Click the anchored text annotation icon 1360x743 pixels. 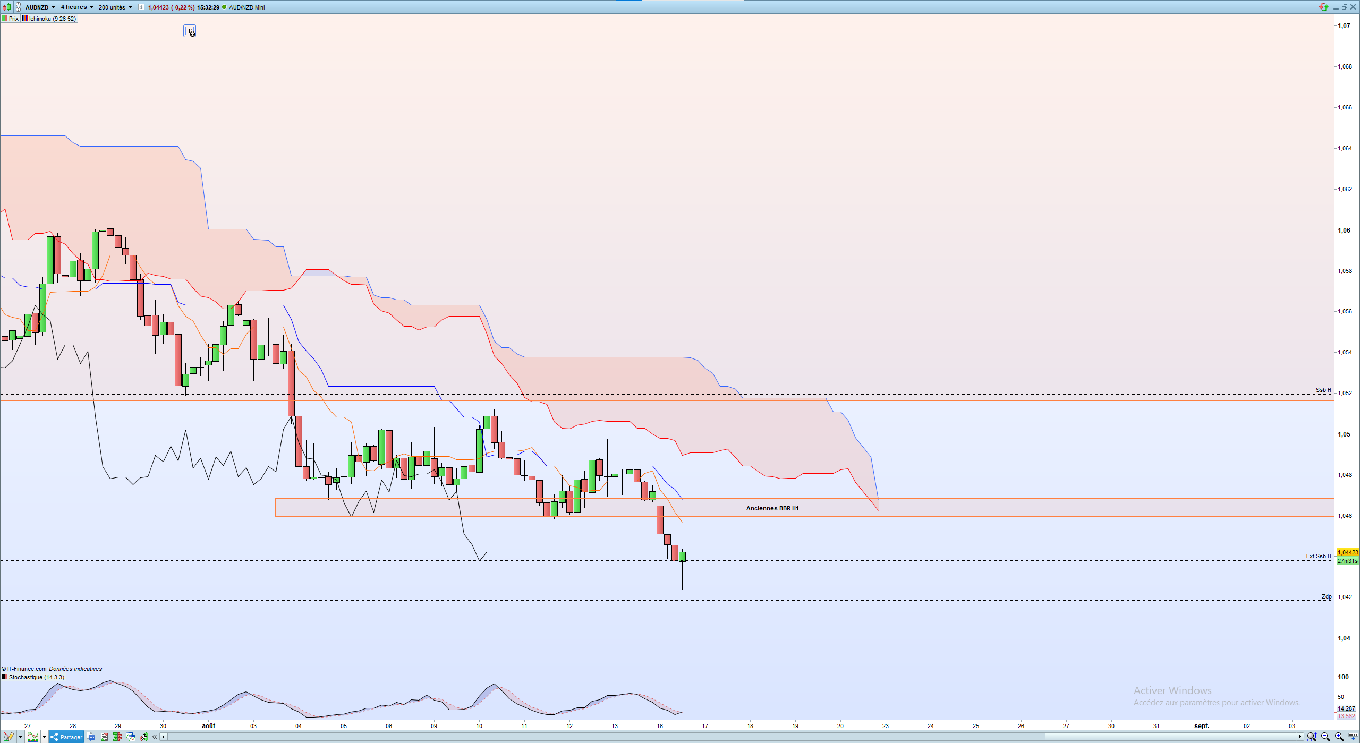[190, 31]
